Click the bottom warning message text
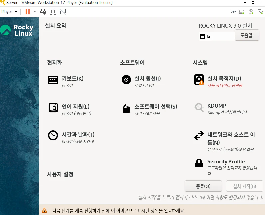This screenshot has height=215, width=265. pyautogui.click(x=119, y=211)
